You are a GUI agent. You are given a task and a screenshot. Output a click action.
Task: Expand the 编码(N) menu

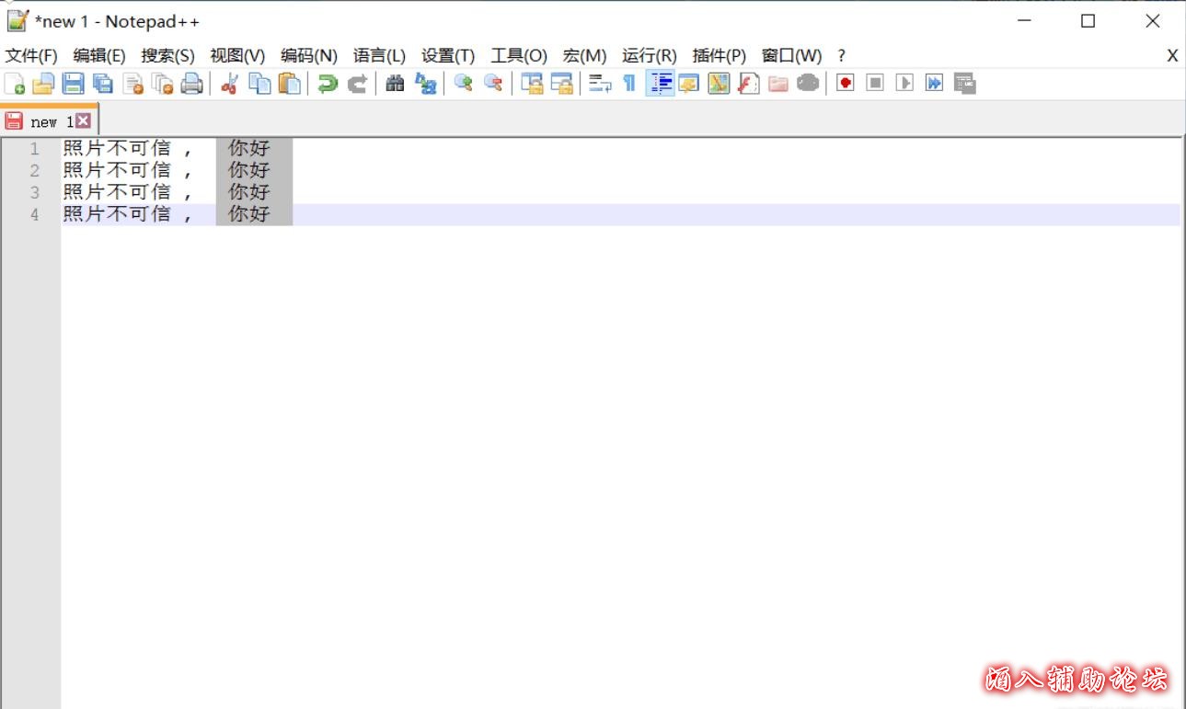(308, 55)
